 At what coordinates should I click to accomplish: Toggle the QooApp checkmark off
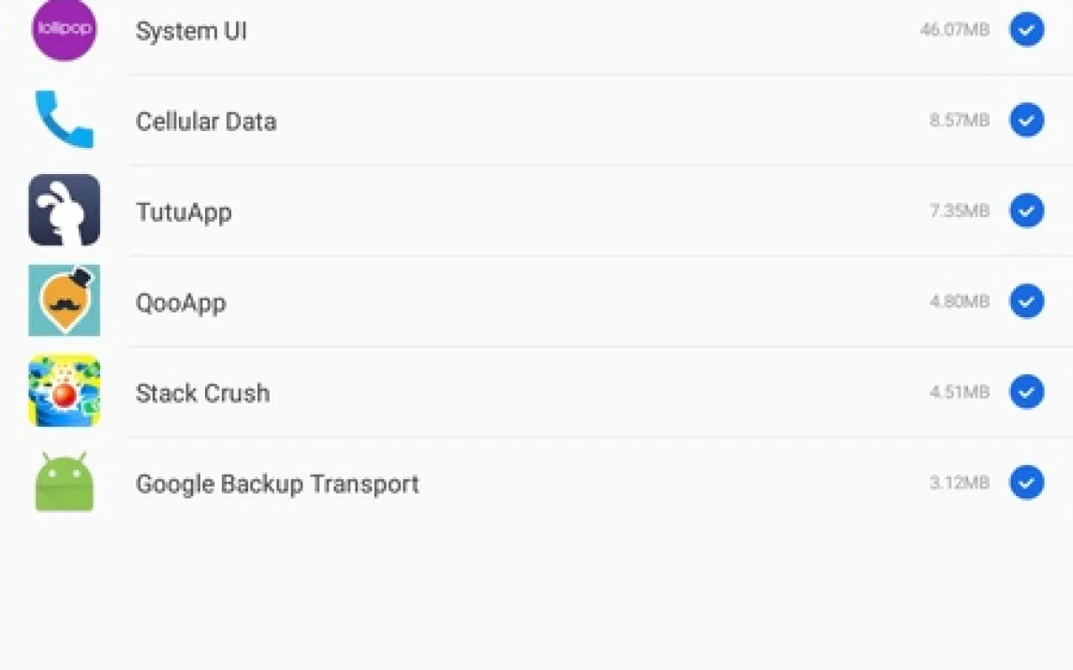1026,301
